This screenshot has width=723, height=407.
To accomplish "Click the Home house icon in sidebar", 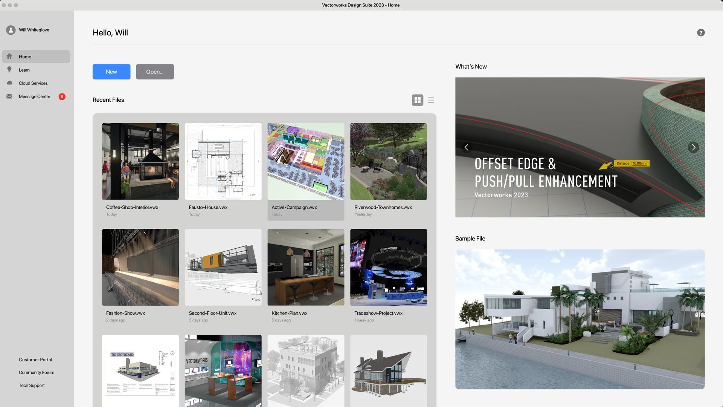I will (x=9, y=57).
